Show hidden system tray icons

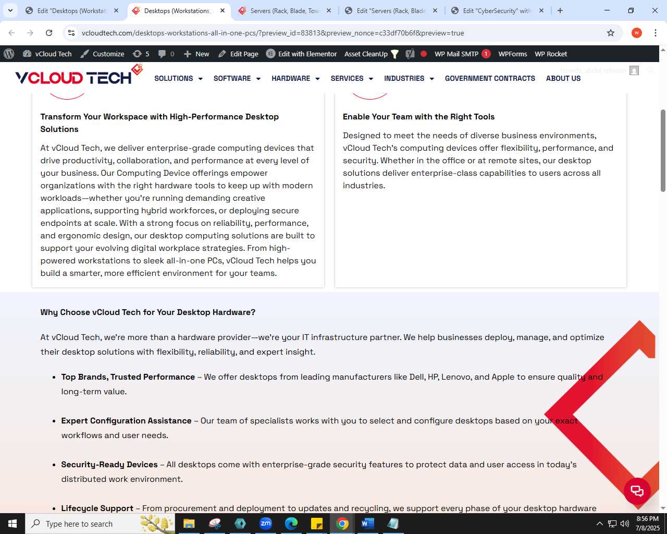599,524
